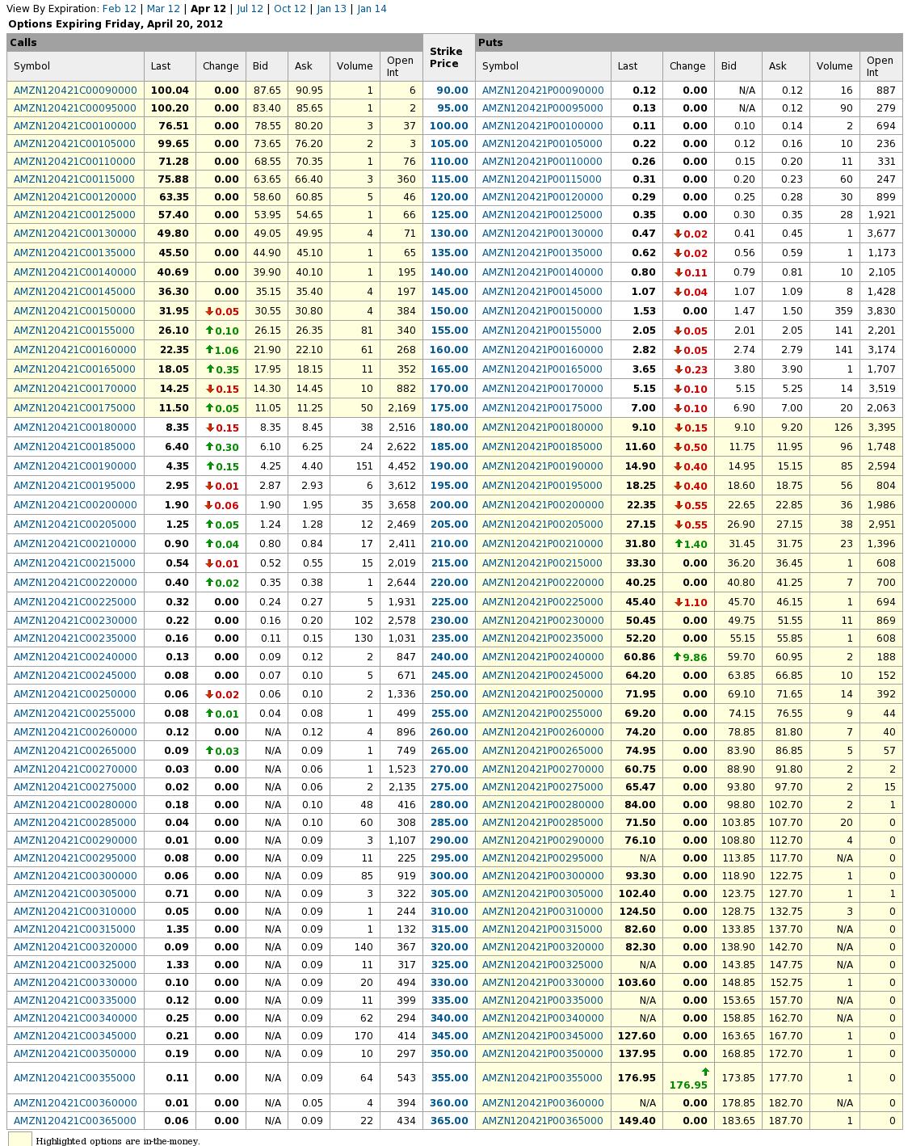Screen dimensions: 912x1146
Task: Click the 90.00 strike price link
Action: [x=452, y=91]
